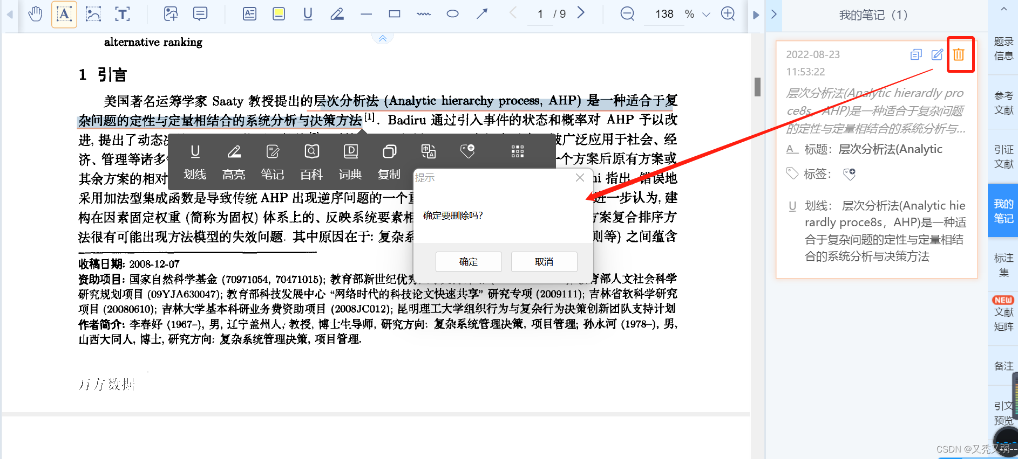The image size is (1018, 459).
Task: Click the document vertical scrollbar thumb
Action: pos(757,87)
